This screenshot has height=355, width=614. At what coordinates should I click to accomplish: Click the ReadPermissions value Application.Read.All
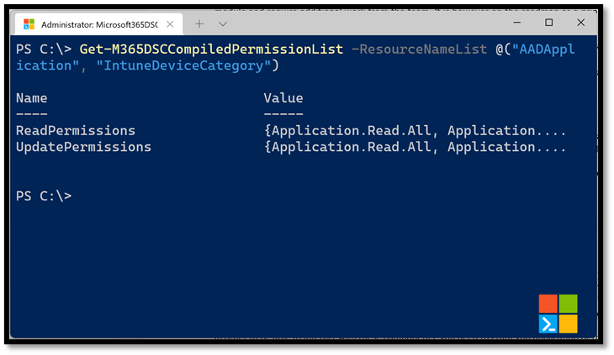(x=352, y=131)
